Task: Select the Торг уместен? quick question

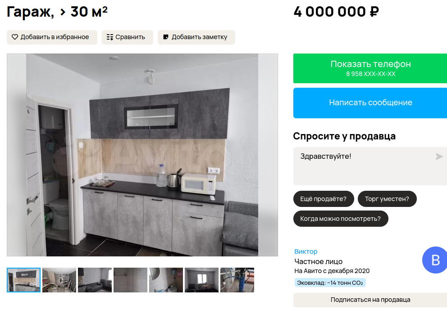Action: click(387, 199)
